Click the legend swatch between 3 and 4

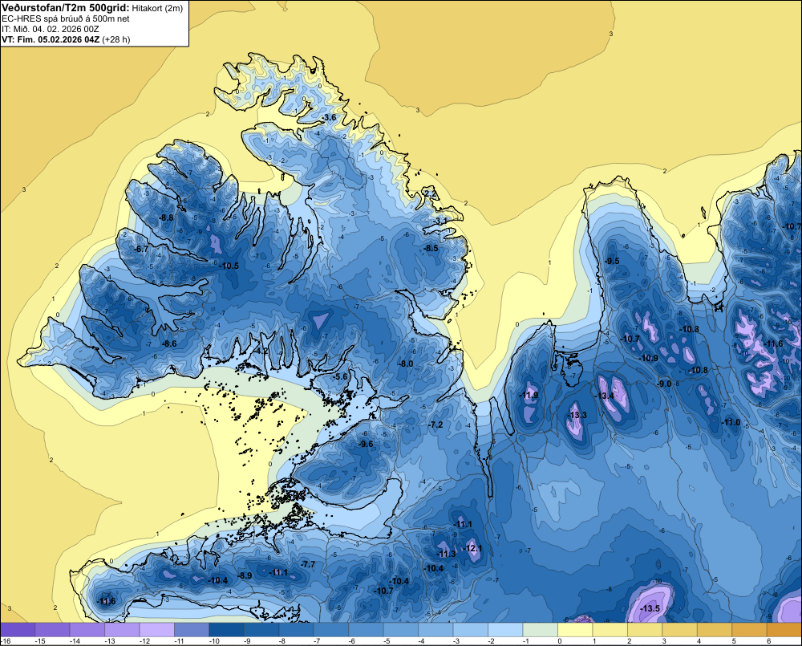tap(680, 630)
